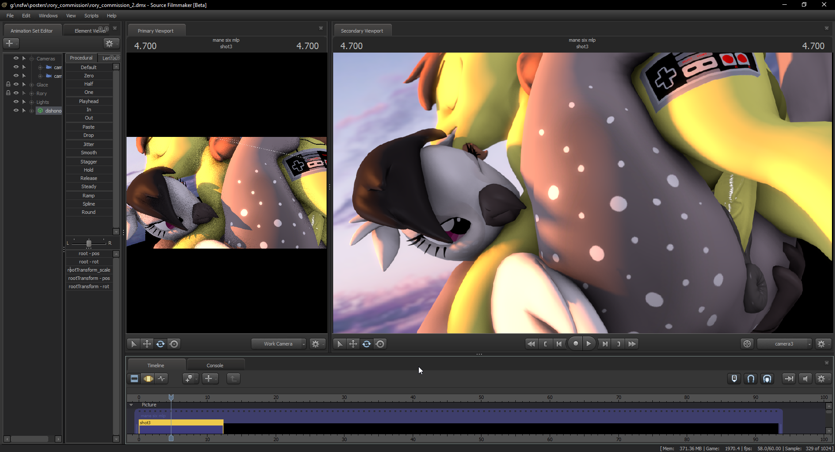Toggle visibility eye for Rory
This screenshot has height=452, width=835.
(x=16, y=93)
